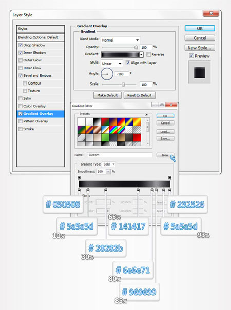231x310 pixels.
Task: Click New in the Gradient Editor
Action: 165,155
